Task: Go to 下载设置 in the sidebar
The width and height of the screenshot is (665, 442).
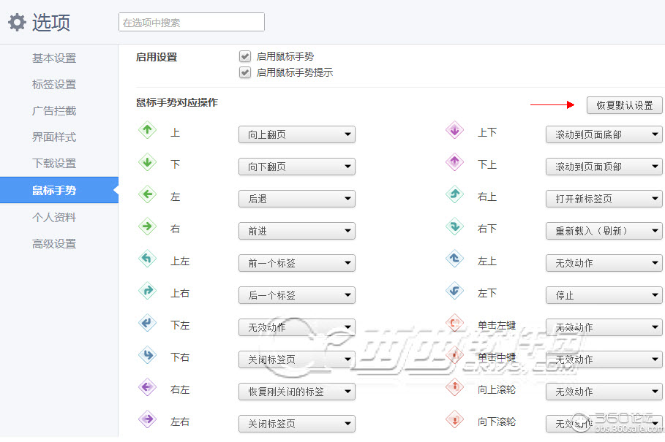Action: [54, 164]
